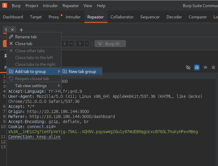Click the Accept-Encoding header line

click(48, 122)
